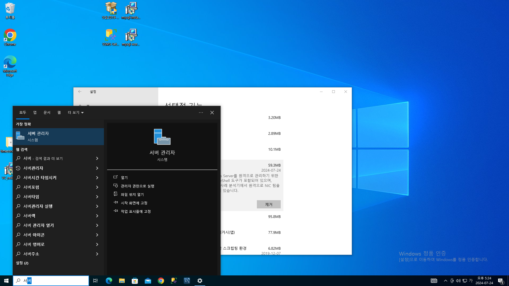The width and height of the screenshot is (509, 286).
Task: Switch to the 앱 search tab
Action: click(x=35, y=113)
